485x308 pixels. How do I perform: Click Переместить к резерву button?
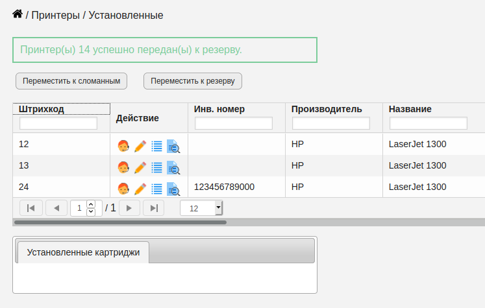pos(193,81)
